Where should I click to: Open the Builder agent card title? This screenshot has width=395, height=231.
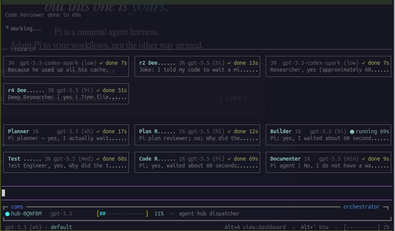[x=281, y=131]
